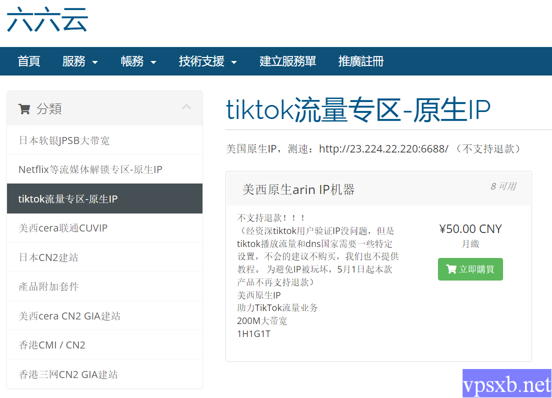Screen dimensions: 552x398
Task: Click the shopping cart icon beside 分類
Action: click(x=23, y=108)
